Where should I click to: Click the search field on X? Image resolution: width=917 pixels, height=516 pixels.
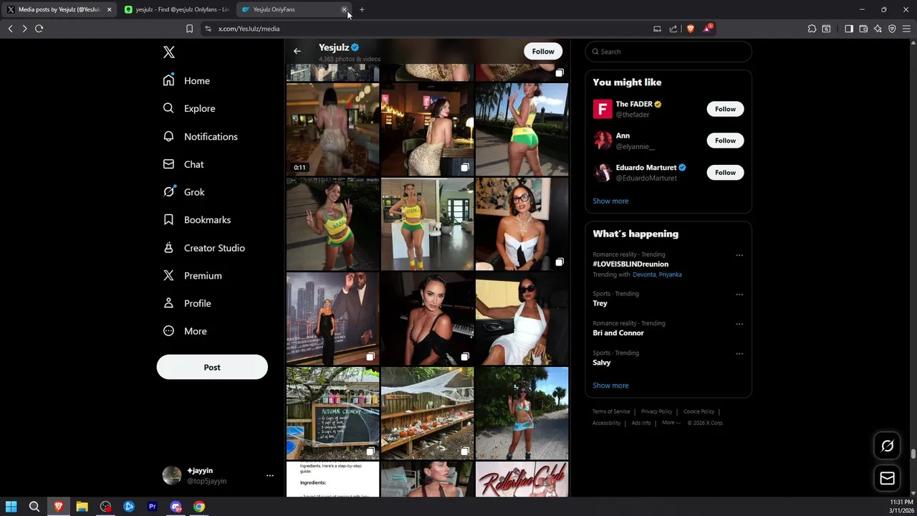click(668, 52)
